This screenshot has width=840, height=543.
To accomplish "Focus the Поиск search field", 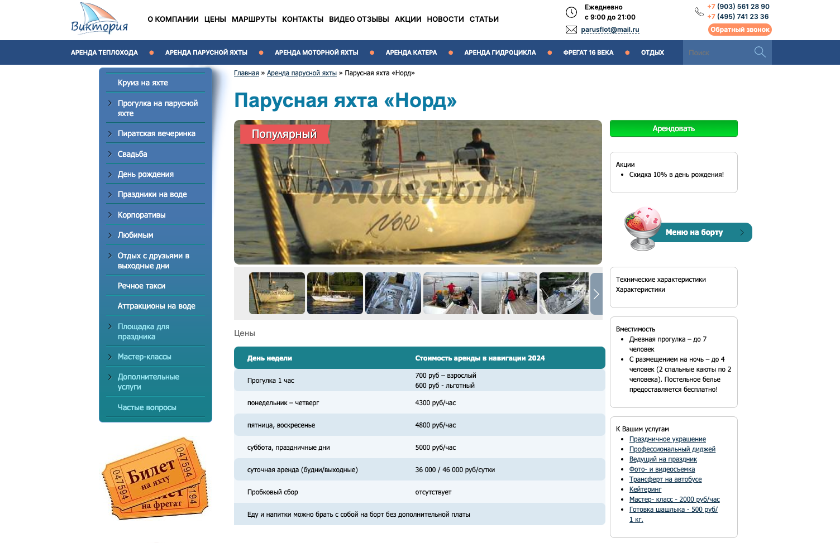I will (717, 52).
